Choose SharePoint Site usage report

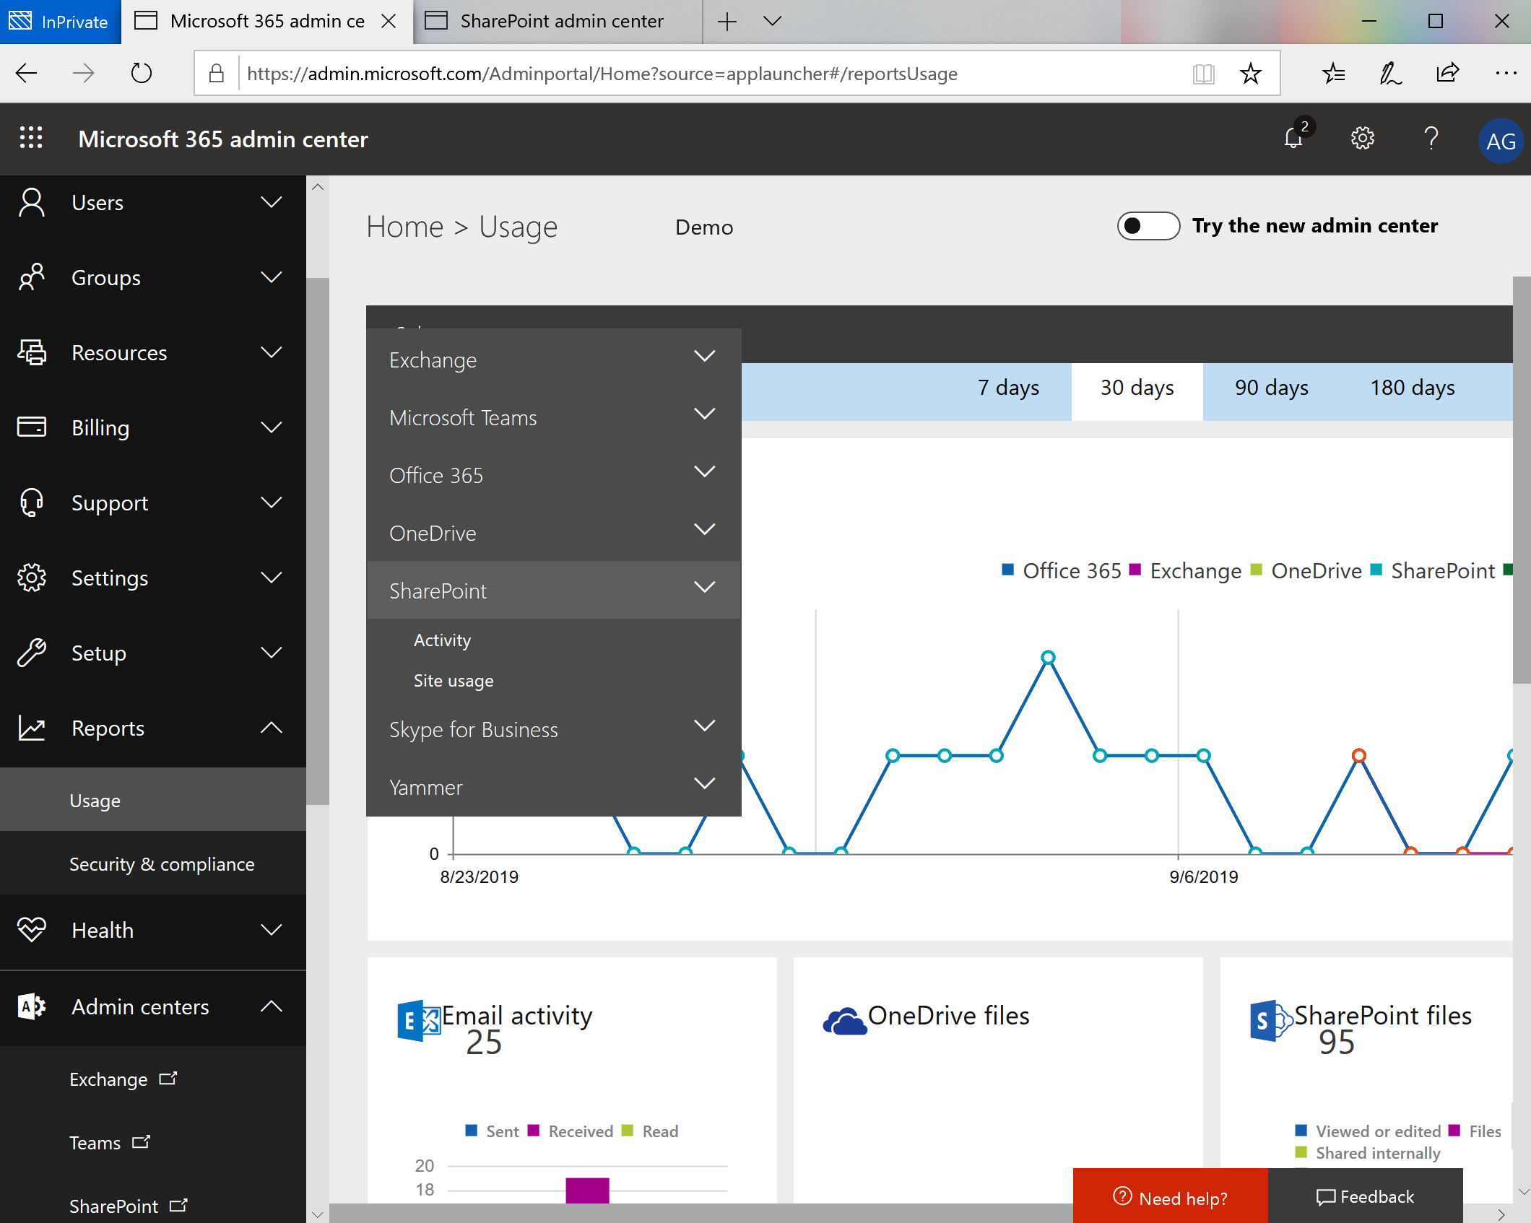click(x=454, y=681)
